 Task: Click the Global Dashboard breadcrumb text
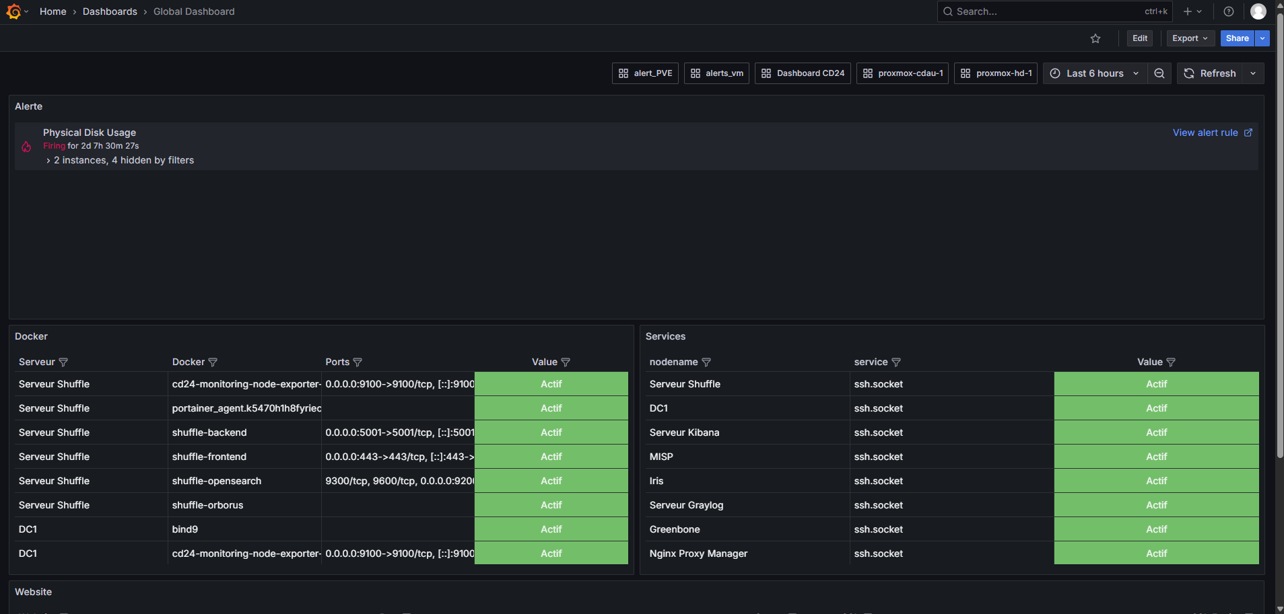194,11
